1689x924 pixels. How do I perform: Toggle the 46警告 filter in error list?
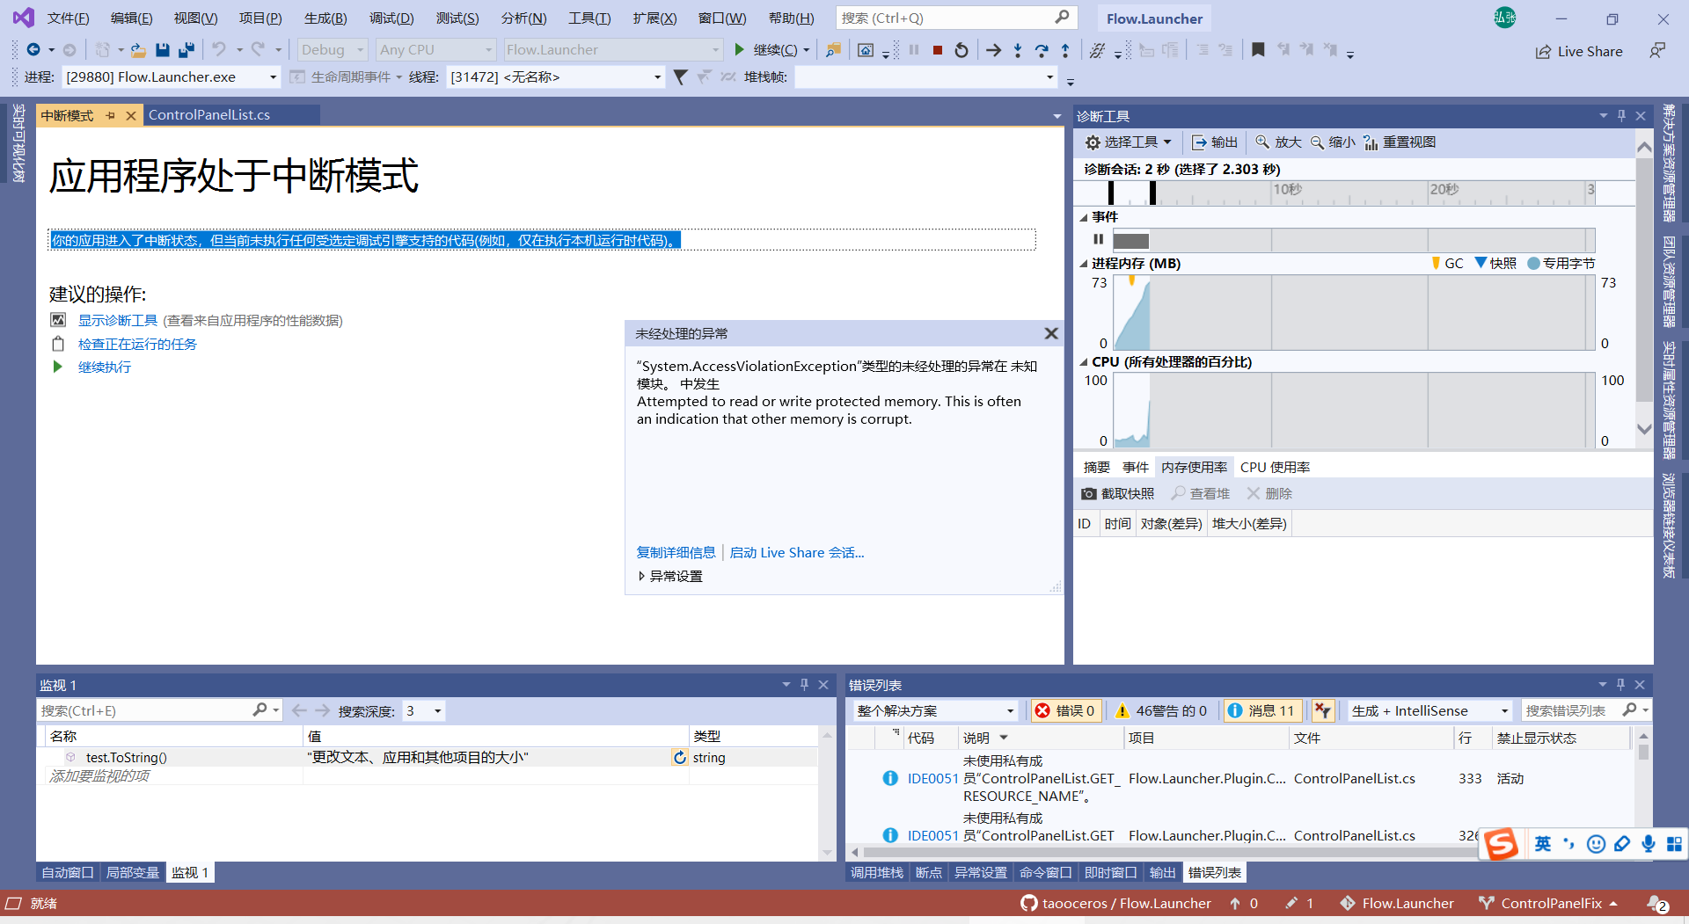1161,710
